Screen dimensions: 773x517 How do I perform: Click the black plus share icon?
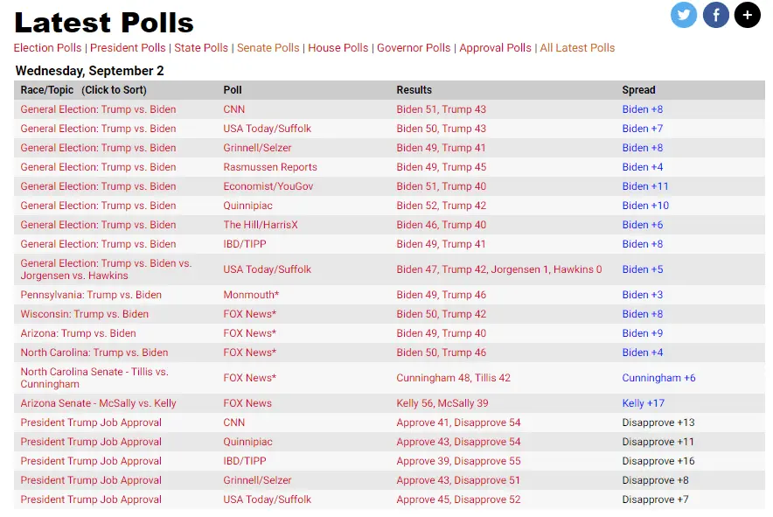coord(748,15)
